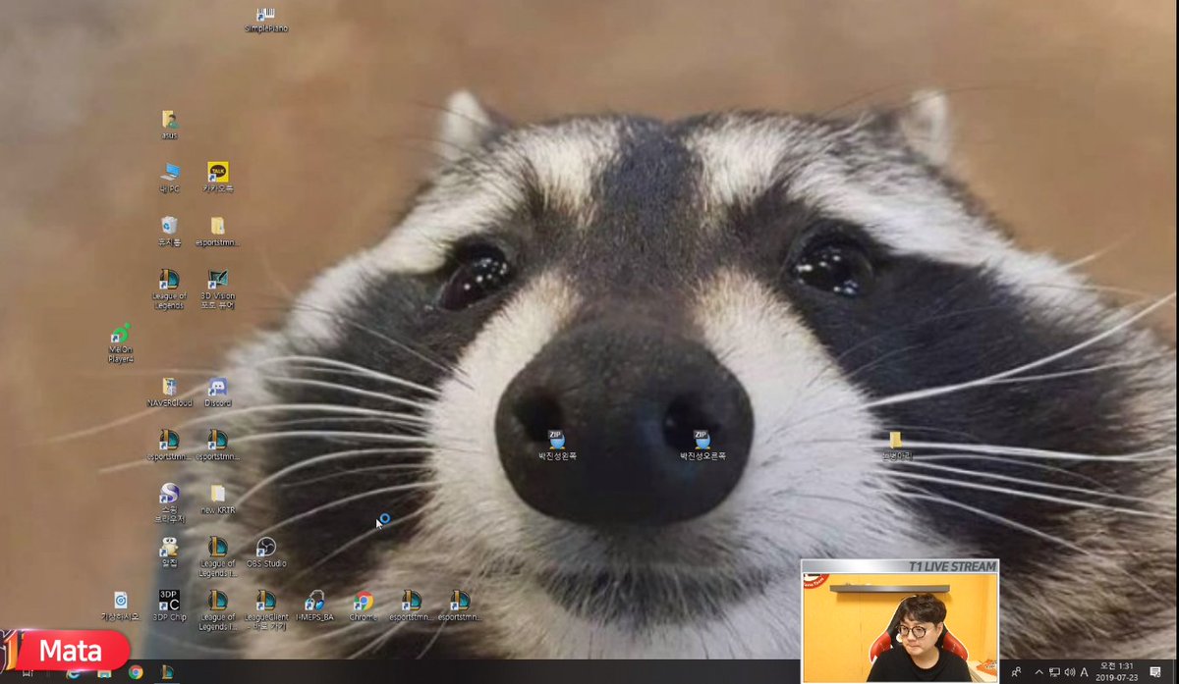
Task: Launch the Swing Browser shortcut
Action: coord(169,503)
